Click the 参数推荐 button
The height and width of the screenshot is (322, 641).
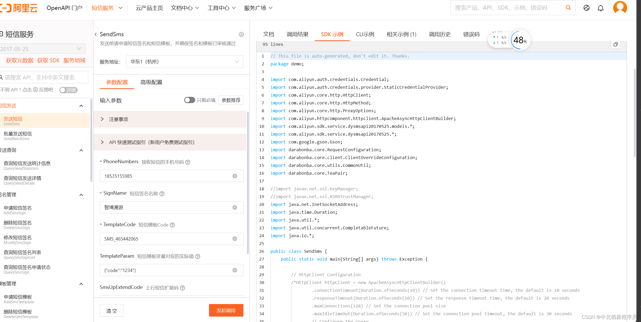tap(231, 100)
